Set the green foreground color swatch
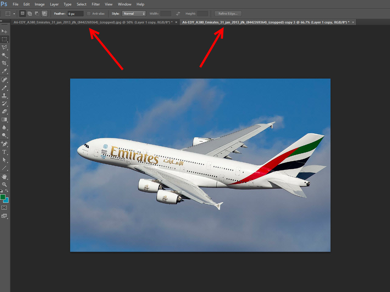The height and width of the screenshot is (292, 390). (x=2, y=197)
